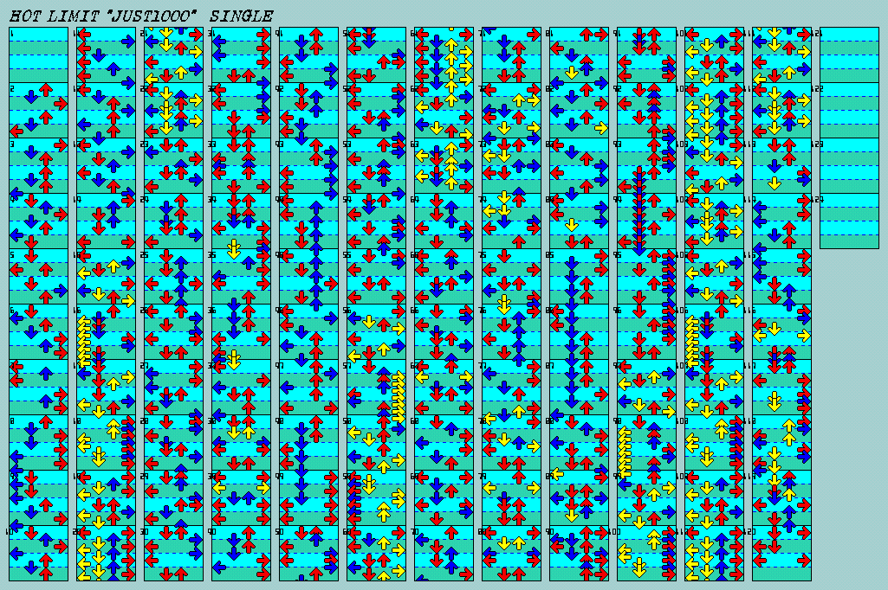
Task: Click the yellow down arrow in measure 113
Action: click(x=775, y=183)
